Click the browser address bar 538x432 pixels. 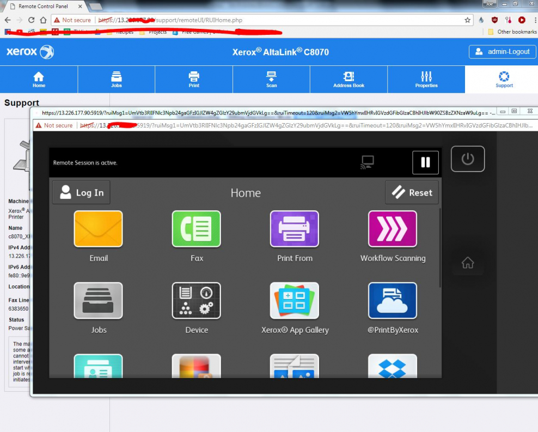[272, 20]
